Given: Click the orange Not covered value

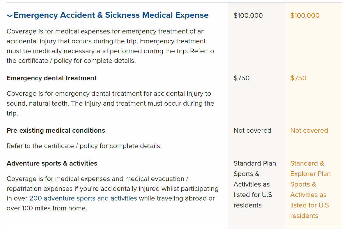Looking at the screenshot, I should 309,131.
